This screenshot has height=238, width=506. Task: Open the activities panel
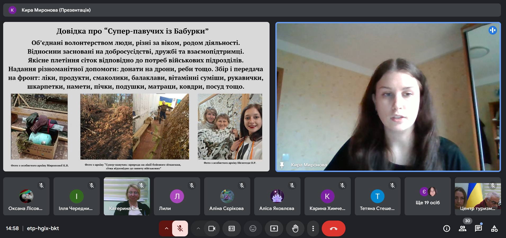(494, 228)
